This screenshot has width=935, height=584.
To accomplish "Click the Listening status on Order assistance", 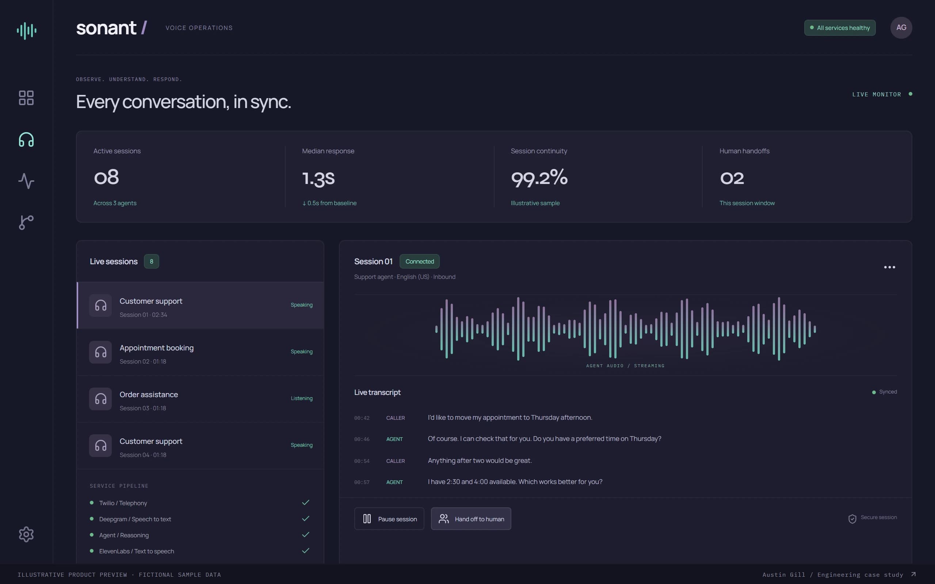I will click(301, 398).
